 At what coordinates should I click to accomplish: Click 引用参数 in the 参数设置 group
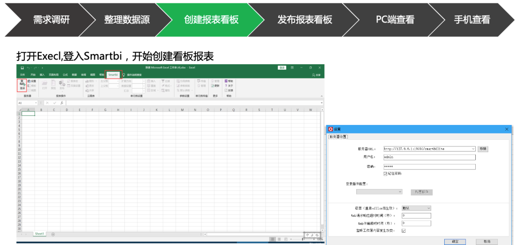[183, 81]
